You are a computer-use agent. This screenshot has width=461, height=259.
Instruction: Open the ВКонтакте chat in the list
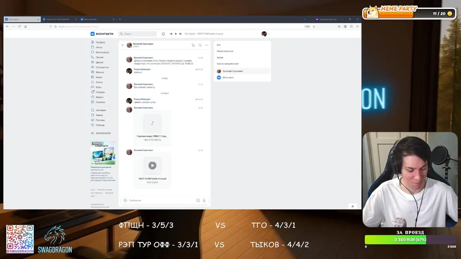pos(242,77)
